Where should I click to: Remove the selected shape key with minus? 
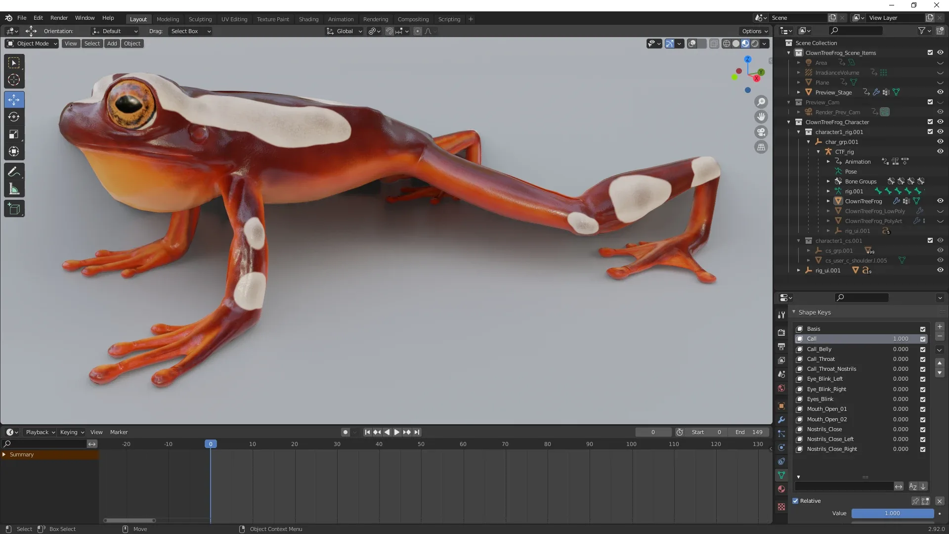(x=940, y=336)
